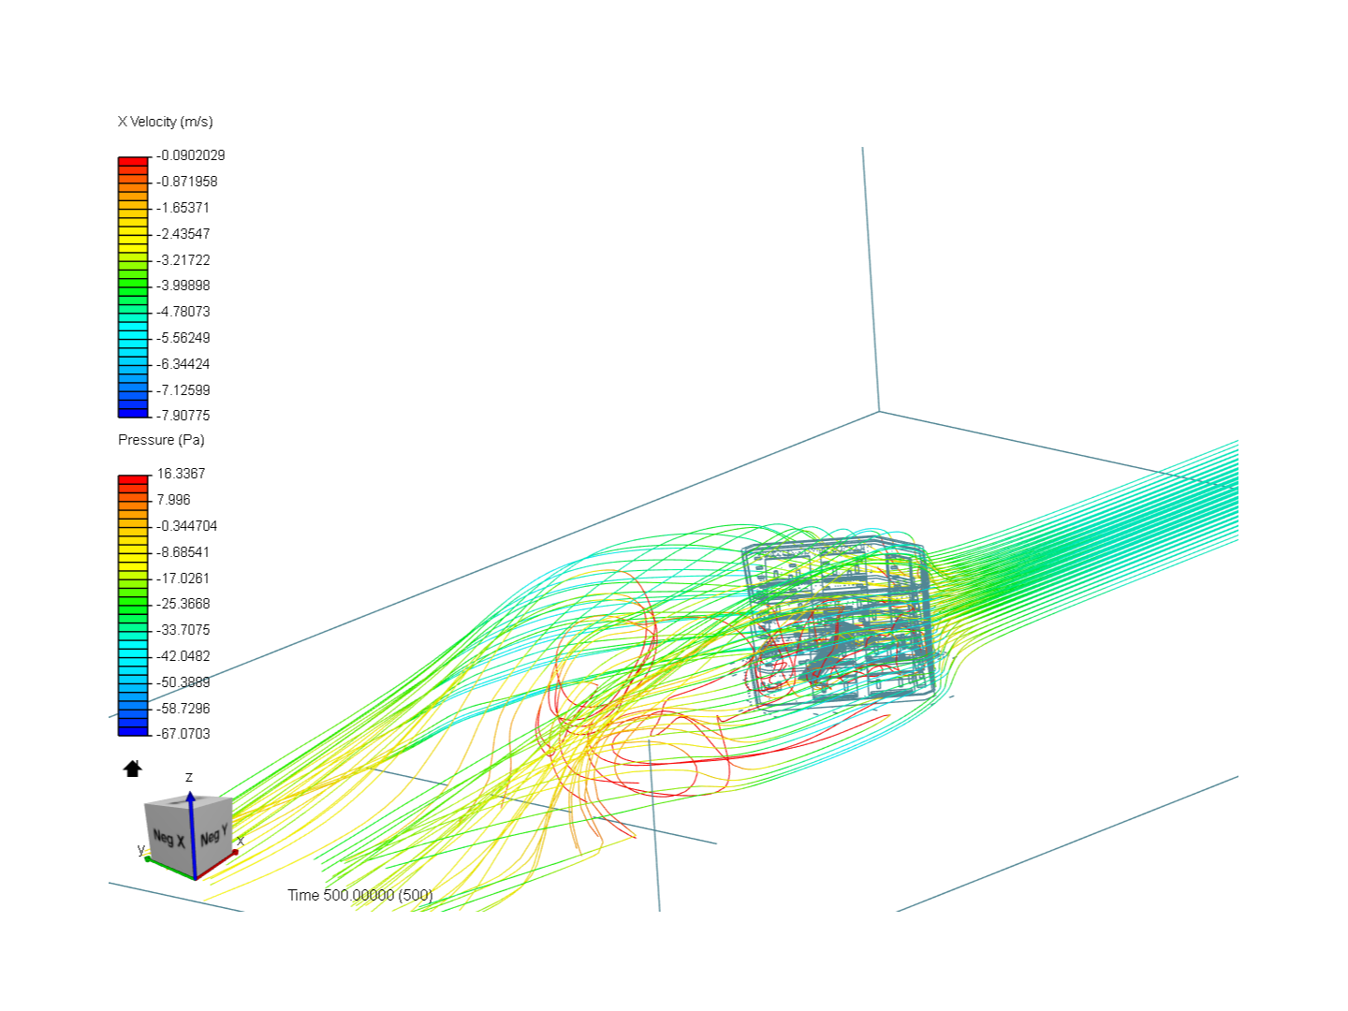Click velocity legend value -7.12599
This screenshot has height=1011, width=1348.
pos(183,390)
